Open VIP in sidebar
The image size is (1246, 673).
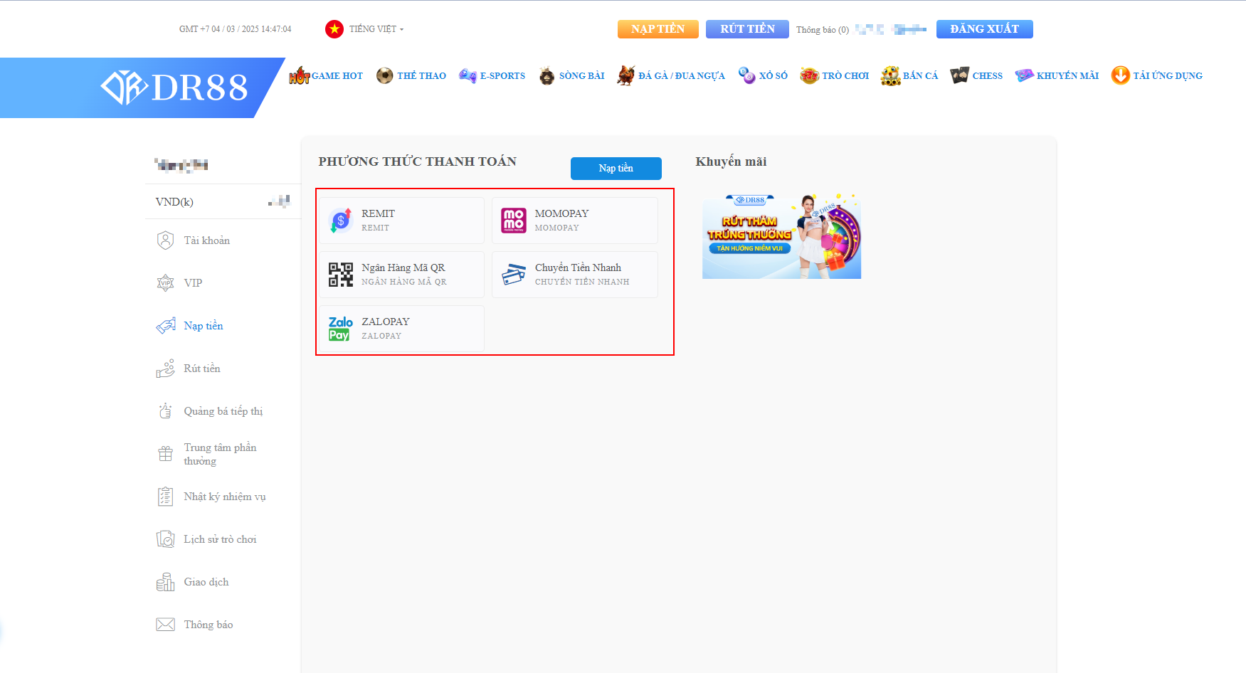click(193, 283)
